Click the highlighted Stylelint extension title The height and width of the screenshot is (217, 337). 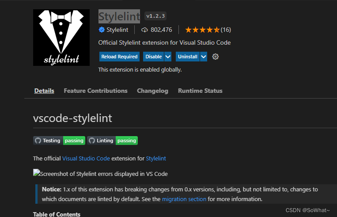pos(119,16)
